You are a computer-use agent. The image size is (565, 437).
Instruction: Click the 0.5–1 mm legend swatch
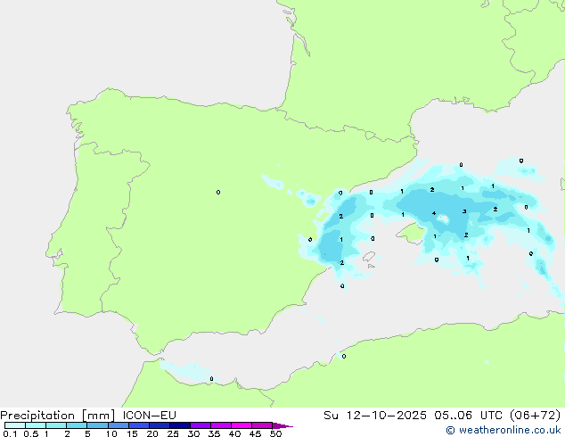(36, 425)
